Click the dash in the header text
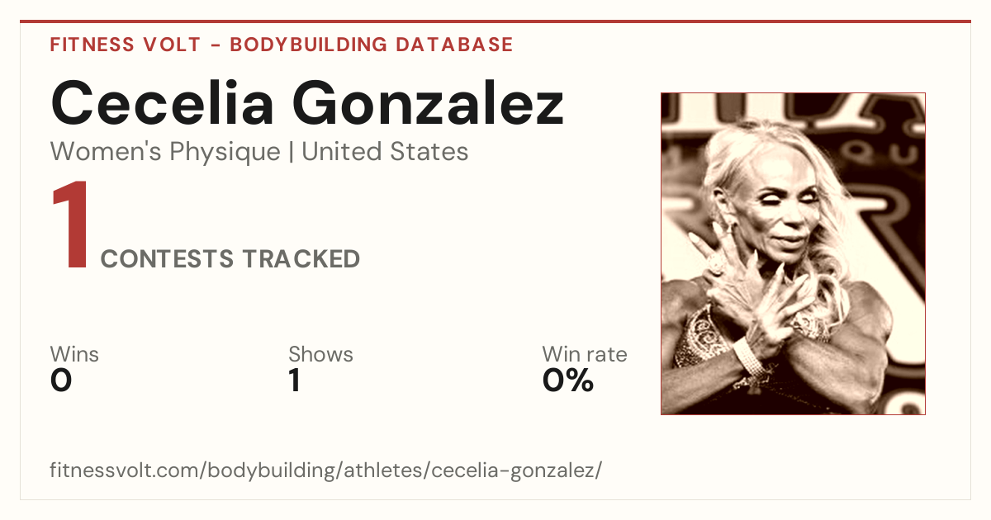 [x=215, y=45]
